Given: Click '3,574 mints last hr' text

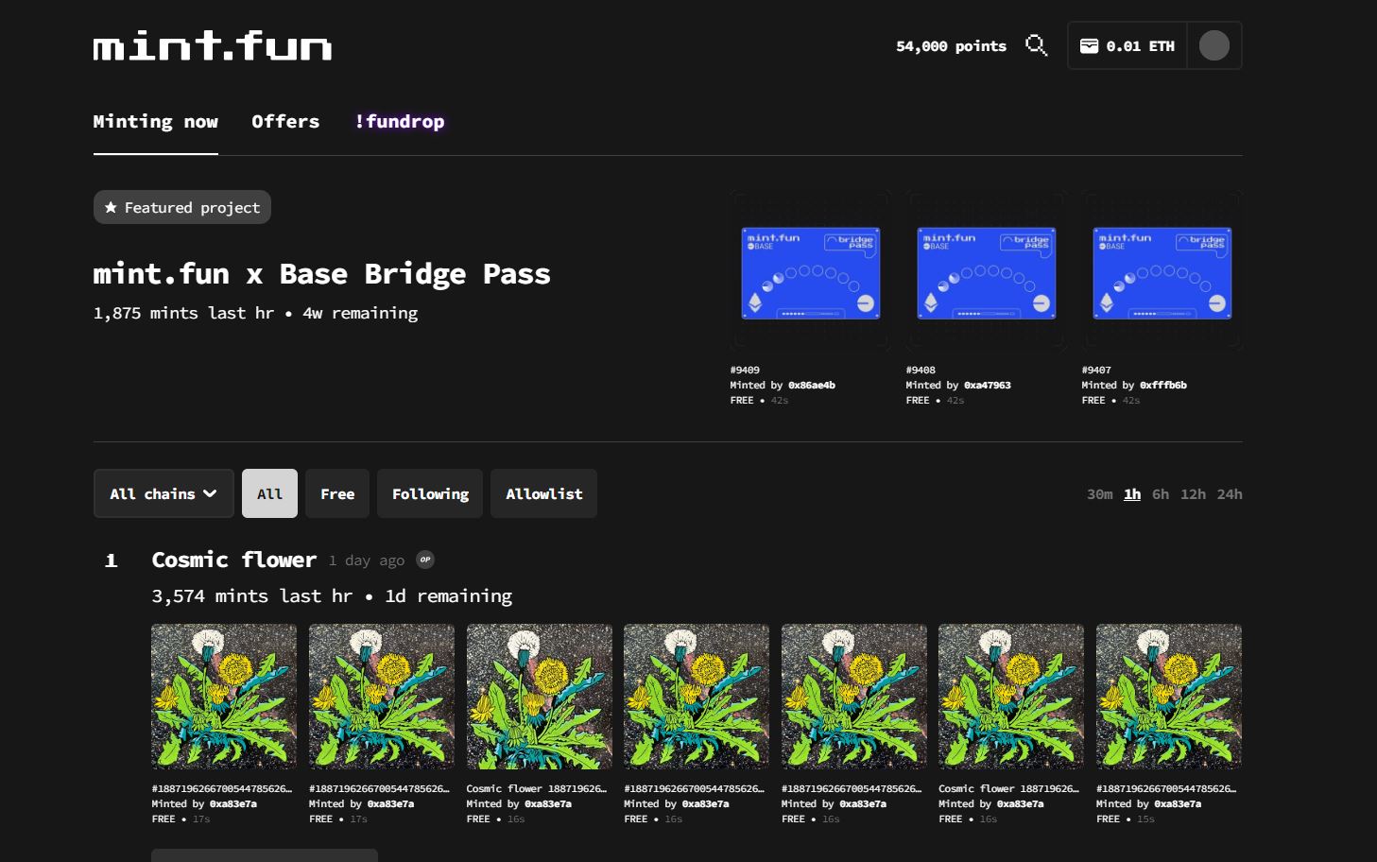Looking at the screenshot, I should pos(252,595).
